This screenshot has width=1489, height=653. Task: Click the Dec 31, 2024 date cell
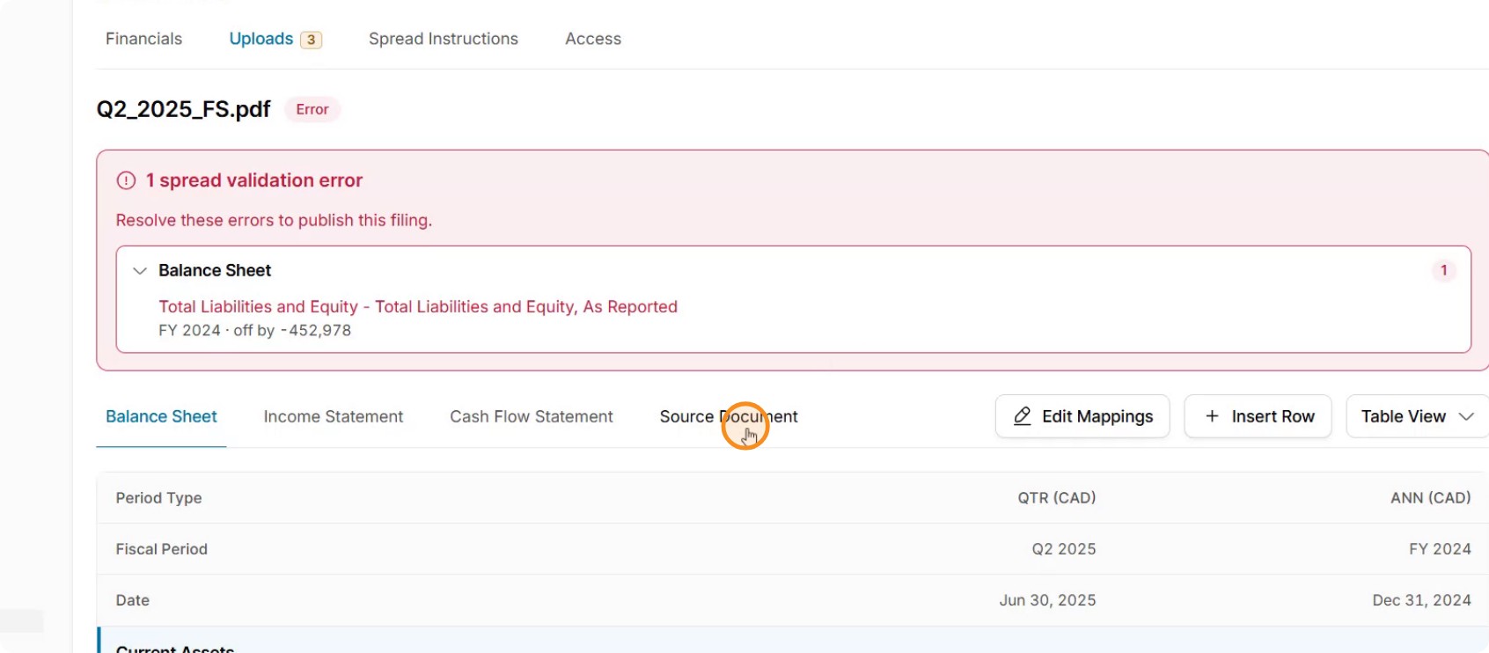click(1421, 599)
